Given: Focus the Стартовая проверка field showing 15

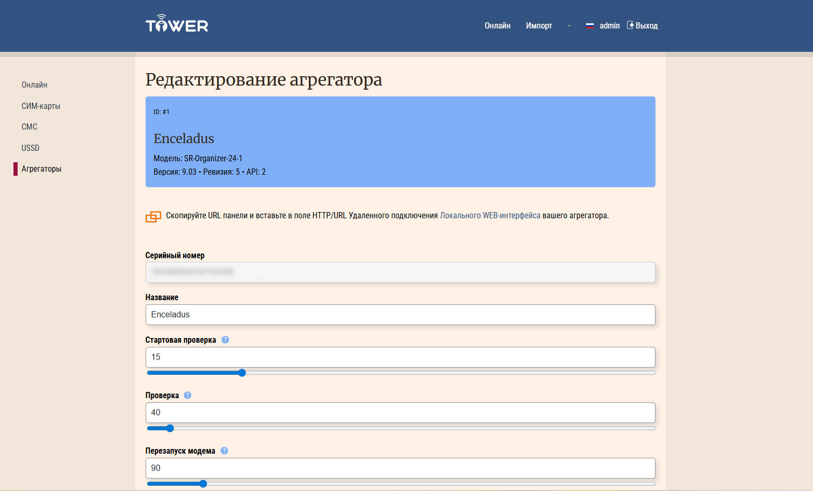Looking at the screenshot, I should [x=400, y=357].
